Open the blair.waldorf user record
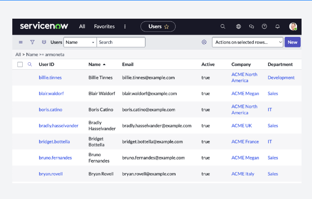312x199 pixels. click(51, 93)
